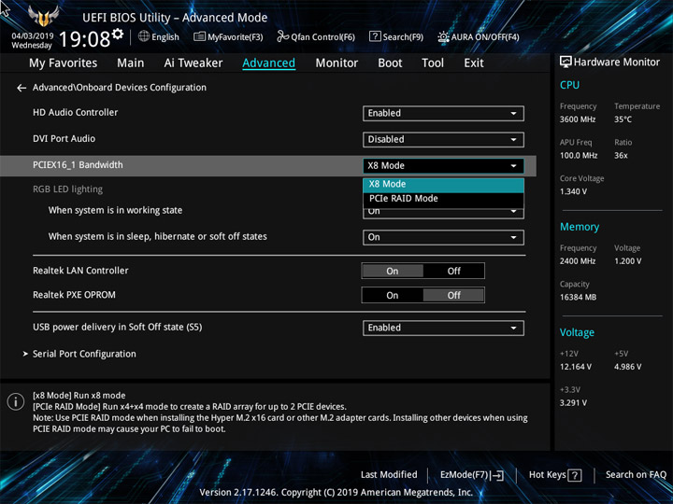Click the Qfan fan icon
This screenshot has width=673, height=504.
[282, 36]
